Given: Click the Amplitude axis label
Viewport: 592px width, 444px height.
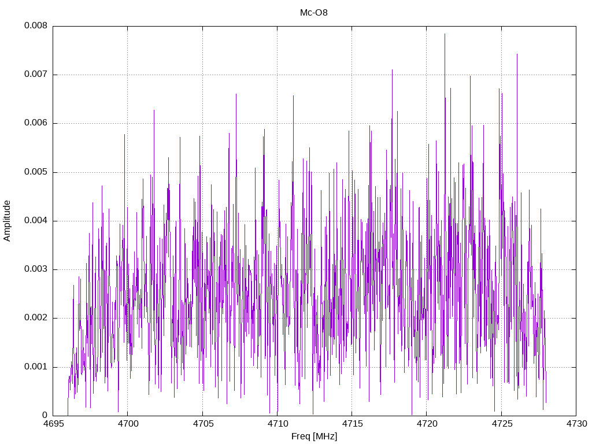Looking at the screenshot, I should (x=7, y=221).
